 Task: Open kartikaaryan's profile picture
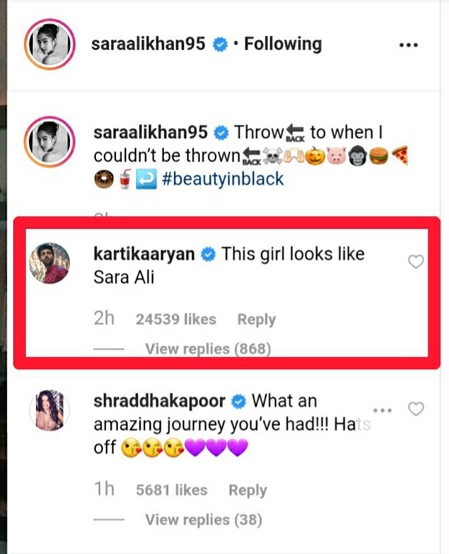click(50, 263)
